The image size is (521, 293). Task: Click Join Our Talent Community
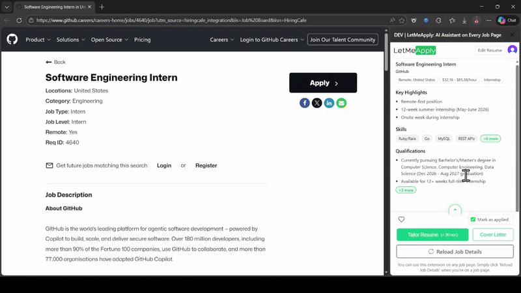coord(343,40)
